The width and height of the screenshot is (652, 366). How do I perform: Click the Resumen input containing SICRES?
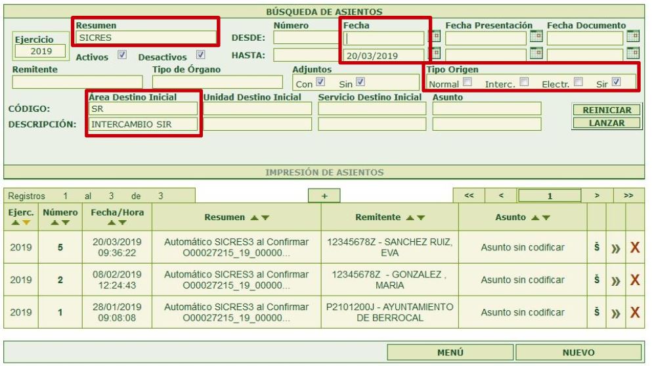(x=146, y=38)
